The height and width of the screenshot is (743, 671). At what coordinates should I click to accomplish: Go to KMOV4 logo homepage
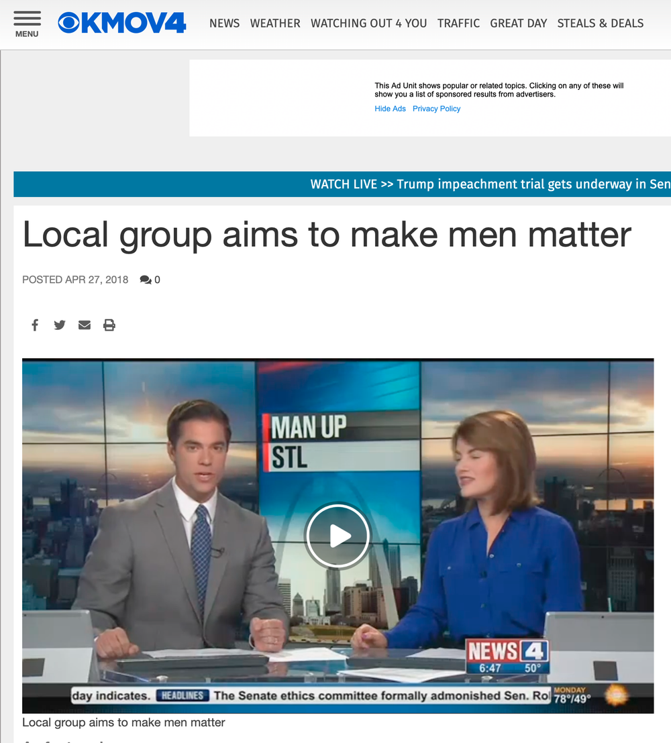(122, 23)
